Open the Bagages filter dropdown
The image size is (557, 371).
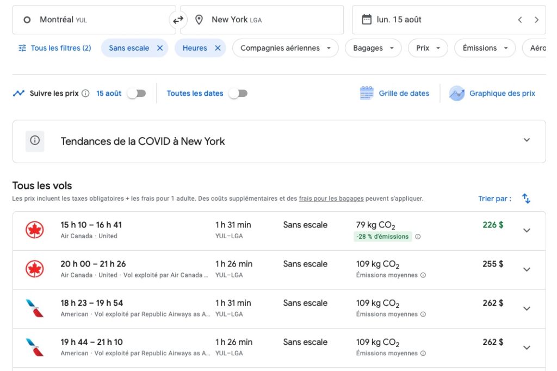click(x=373, y=48)
